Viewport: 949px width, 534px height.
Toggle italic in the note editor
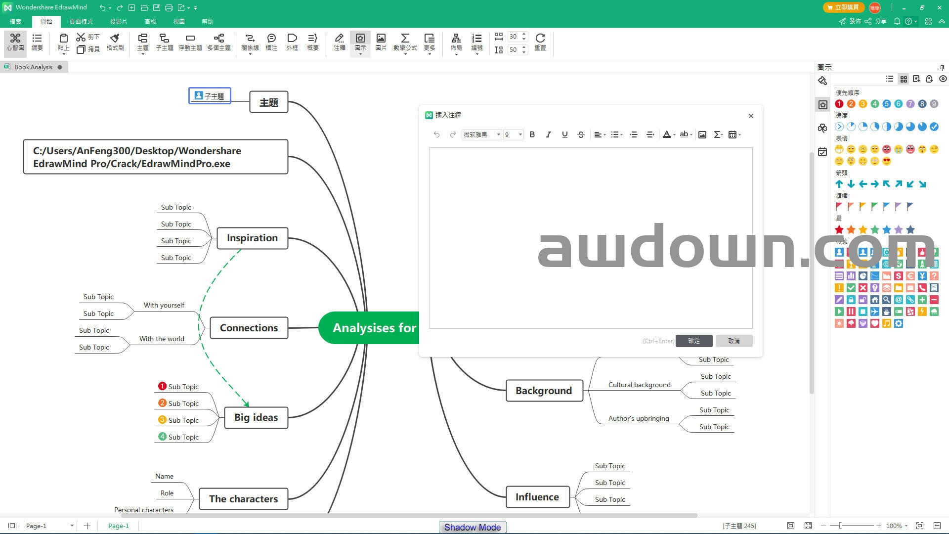point(548,134)
